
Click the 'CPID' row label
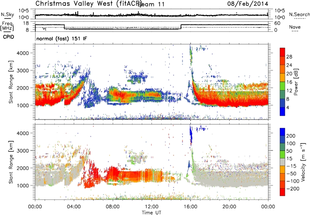[9, 37]
